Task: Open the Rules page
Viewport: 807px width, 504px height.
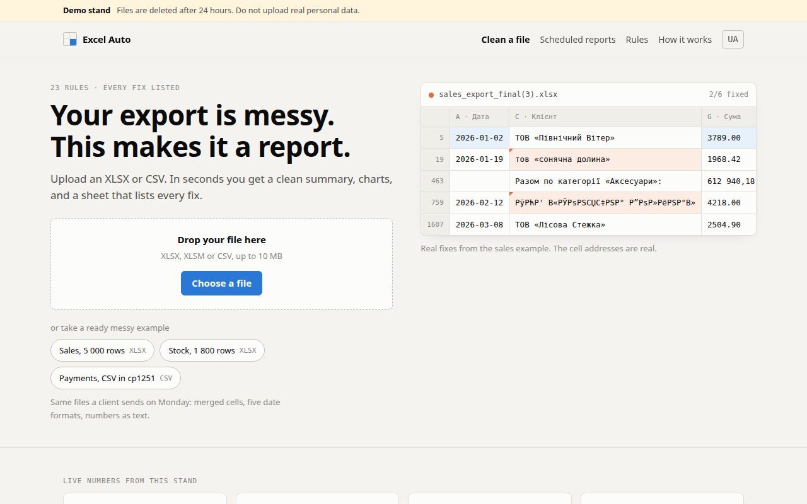Action: click(x=637, y=40)
